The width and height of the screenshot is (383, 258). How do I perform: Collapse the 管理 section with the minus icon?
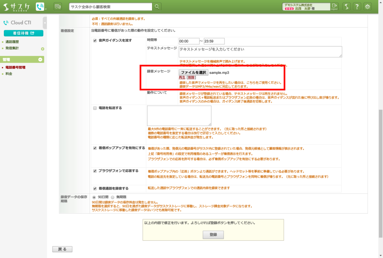coord(40,59)
